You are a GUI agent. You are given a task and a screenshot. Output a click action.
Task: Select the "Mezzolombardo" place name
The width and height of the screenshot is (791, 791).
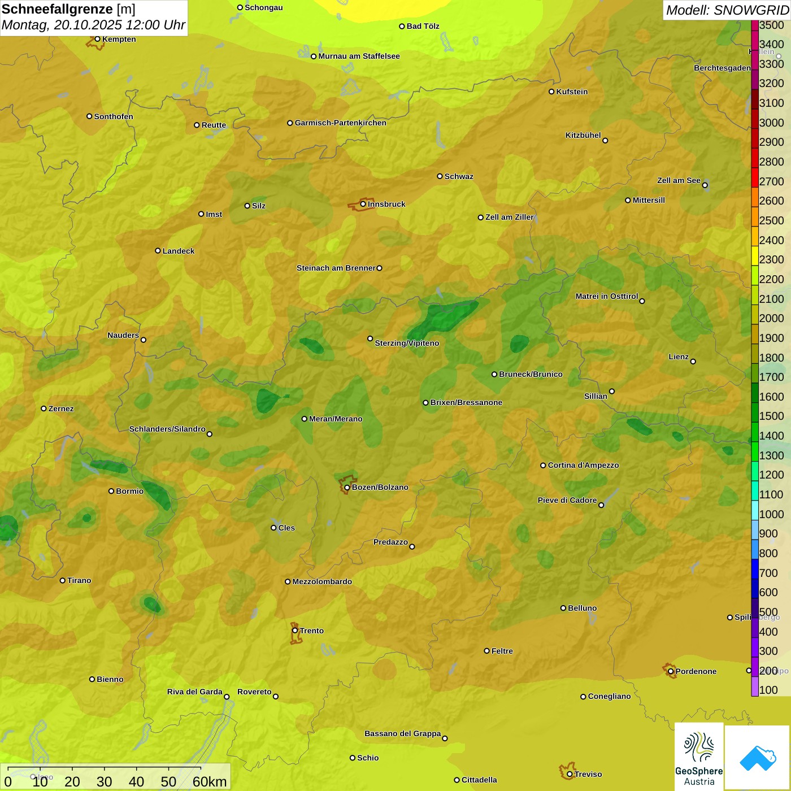[x=322, y=581]
